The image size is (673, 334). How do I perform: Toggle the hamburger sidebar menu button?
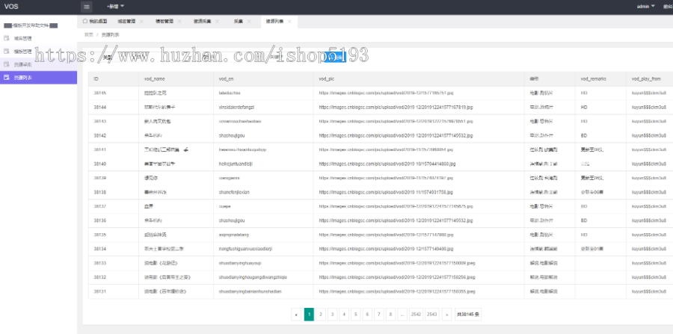click(x=86, y=7)
